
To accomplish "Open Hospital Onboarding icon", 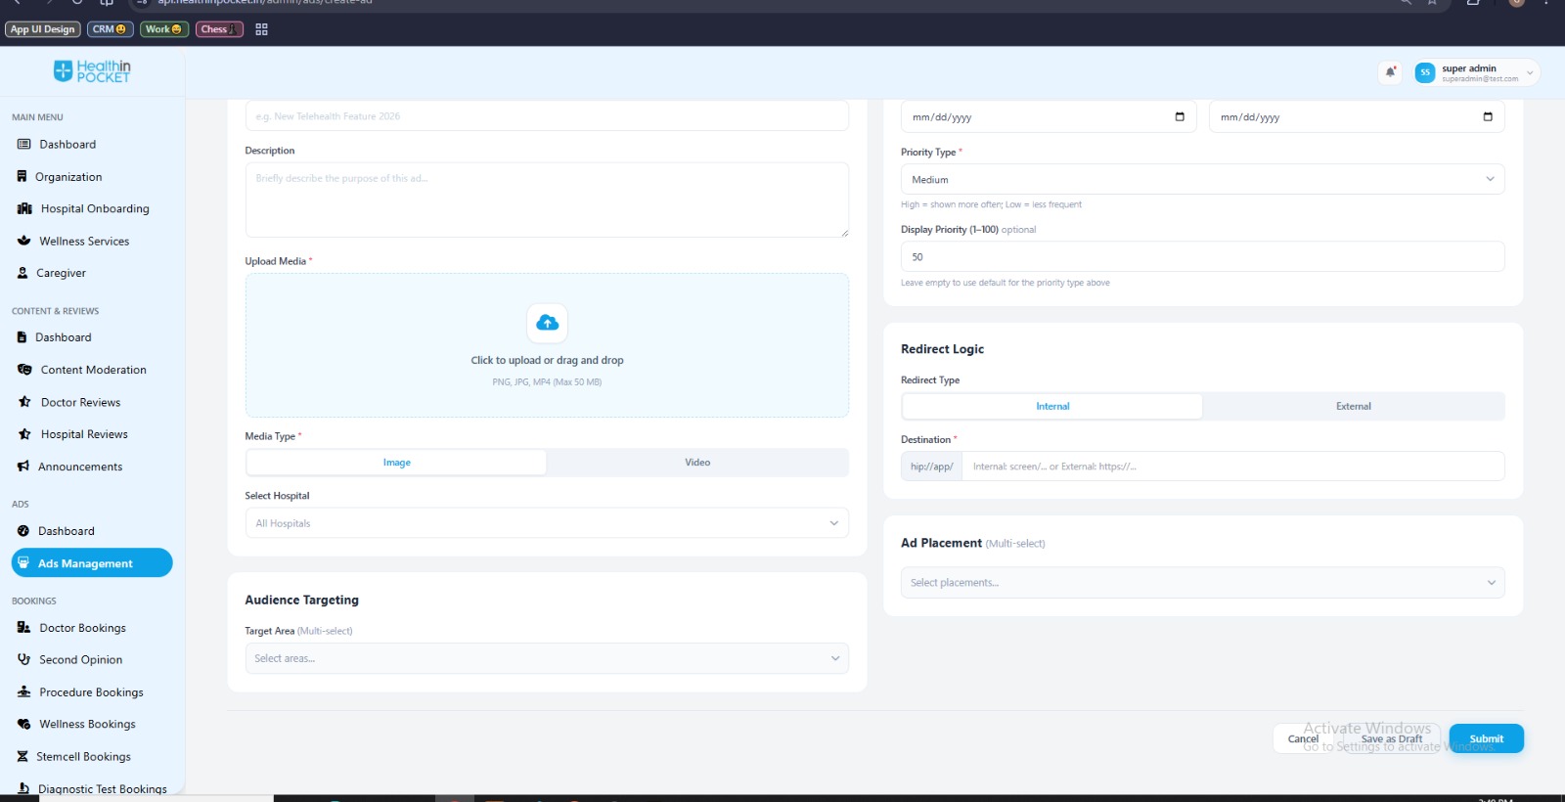I will (x=24, y=208).
